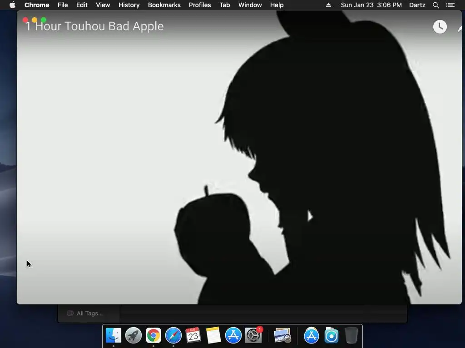The height and width of the screenshot is (348, 465).
Task: Launch Launchpad rocket icon in Dock
Action: [134, 336]
